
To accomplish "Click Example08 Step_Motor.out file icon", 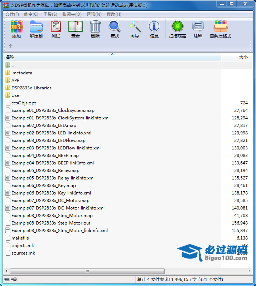I will pos(8,223).
